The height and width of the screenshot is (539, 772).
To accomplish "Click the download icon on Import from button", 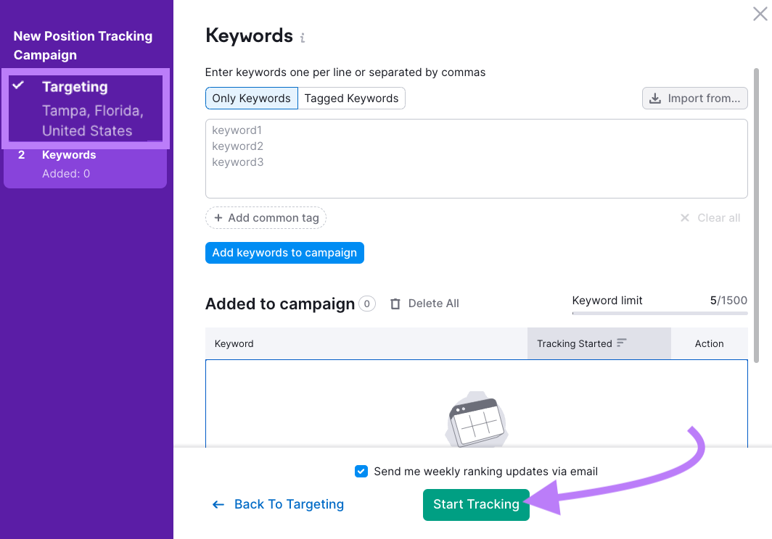I will click(x=657, y=99).
